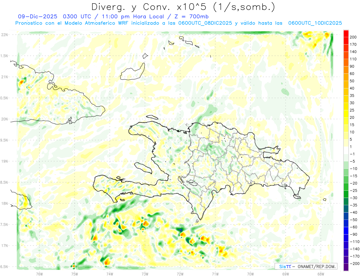This screenshot has height=278, width=360.
Task: Click the 17N latitude label
Action: [4, 246]
